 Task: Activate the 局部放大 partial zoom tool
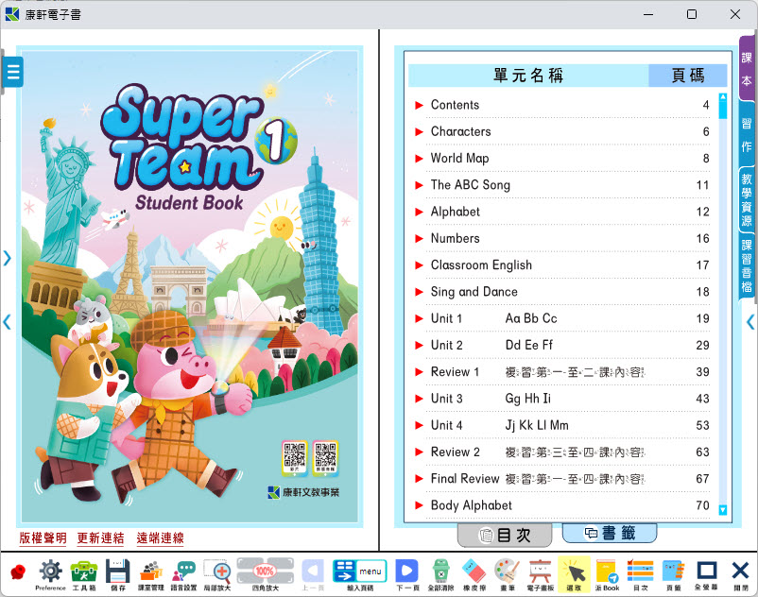point(217,574)
